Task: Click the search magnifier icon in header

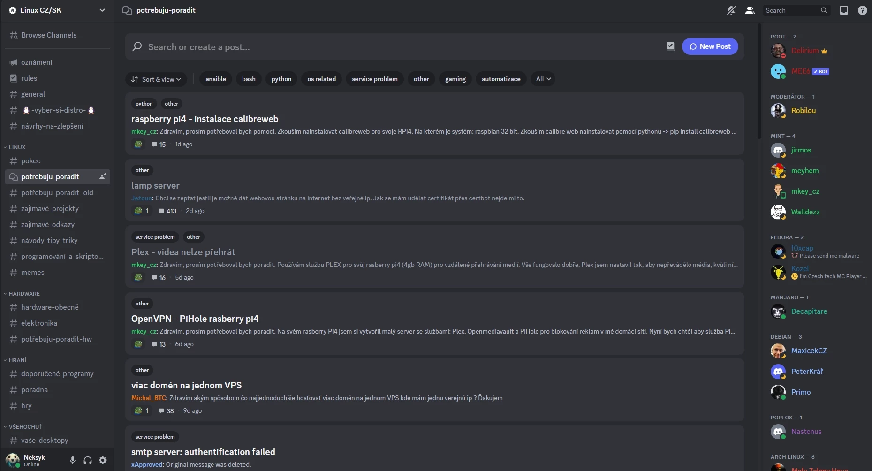Action: [x=824, y=10]
